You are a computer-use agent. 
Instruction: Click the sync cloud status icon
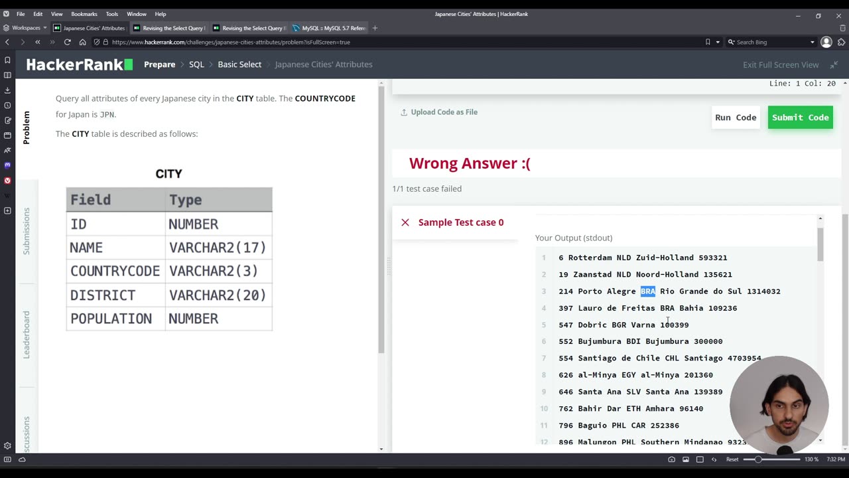click(22, 459)
